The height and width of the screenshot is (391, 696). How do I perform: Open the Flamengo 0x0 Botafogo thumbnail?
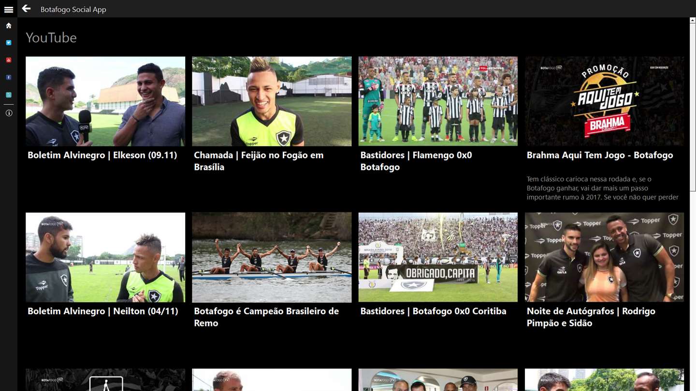pyautogui.click(x=438, y=101)
